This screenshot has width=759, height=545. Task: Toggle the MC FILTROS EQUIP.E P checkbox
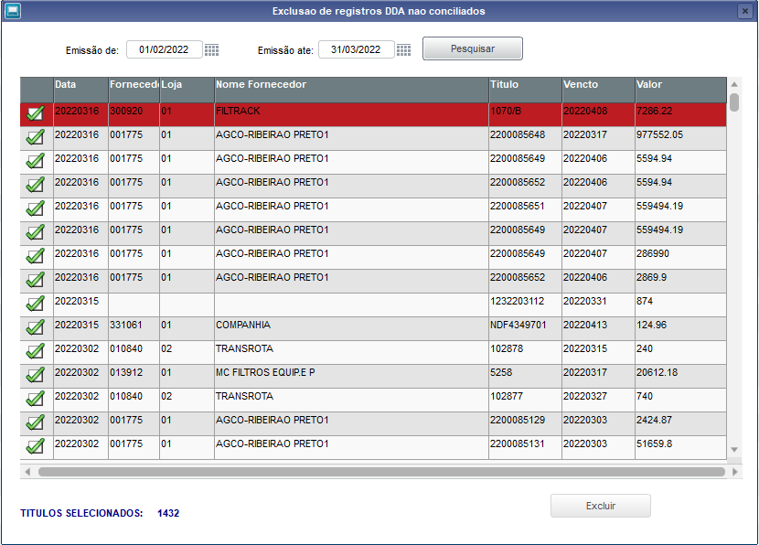click(36, 376)
